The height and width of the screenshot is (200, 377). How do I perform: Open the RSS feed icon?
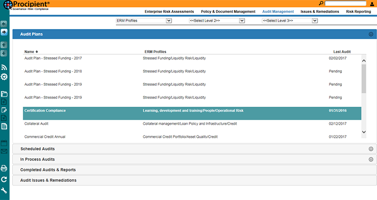pos(4,67)
